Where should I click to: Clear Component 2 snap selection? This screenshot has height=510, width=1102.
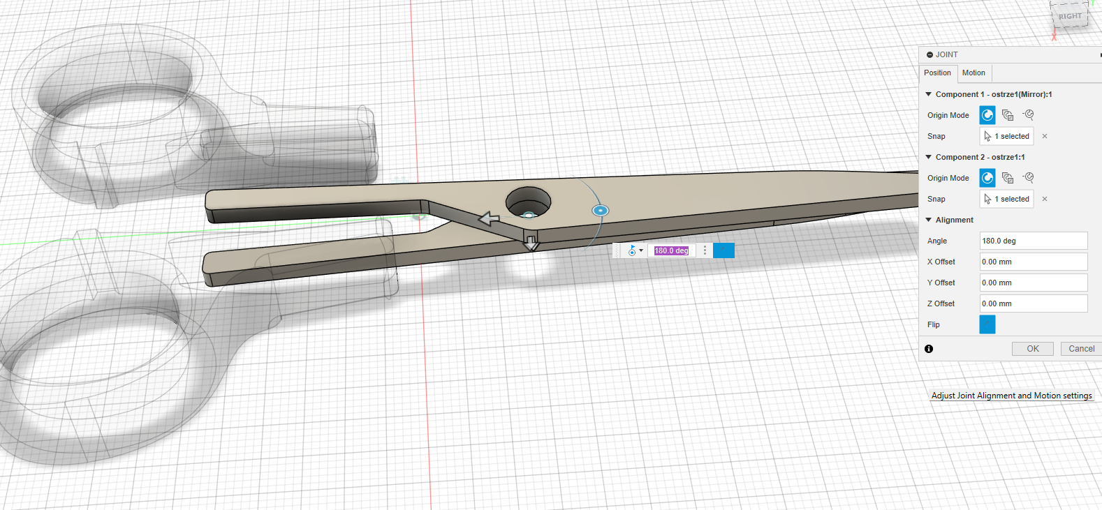tap(1045, 199)
